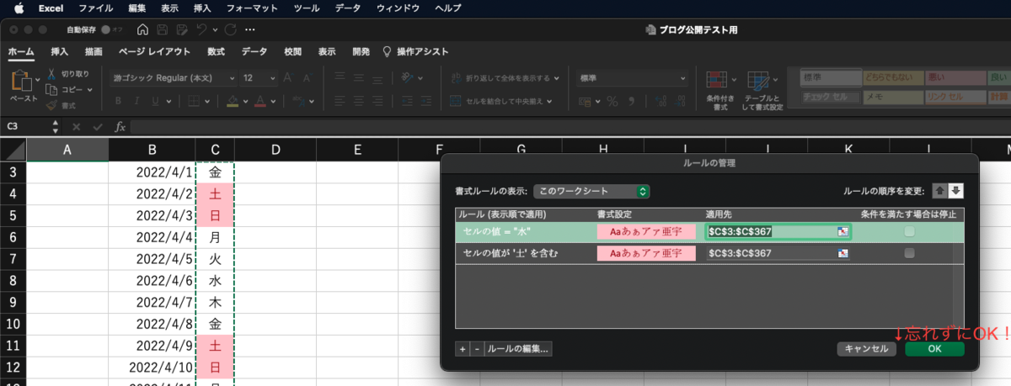Click the Decrease font size icon

coord(307,77)
